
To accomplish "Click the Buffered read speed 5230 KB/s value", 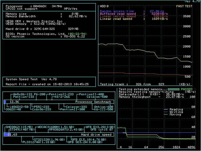I will pos(160,14).
